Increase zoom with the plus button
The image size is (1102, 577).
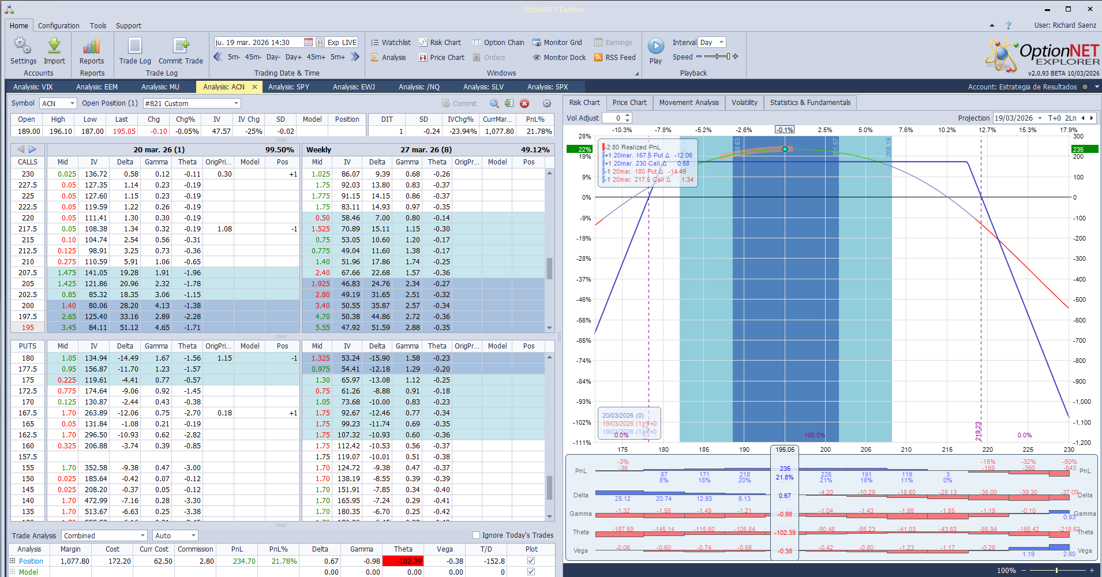1092,570
